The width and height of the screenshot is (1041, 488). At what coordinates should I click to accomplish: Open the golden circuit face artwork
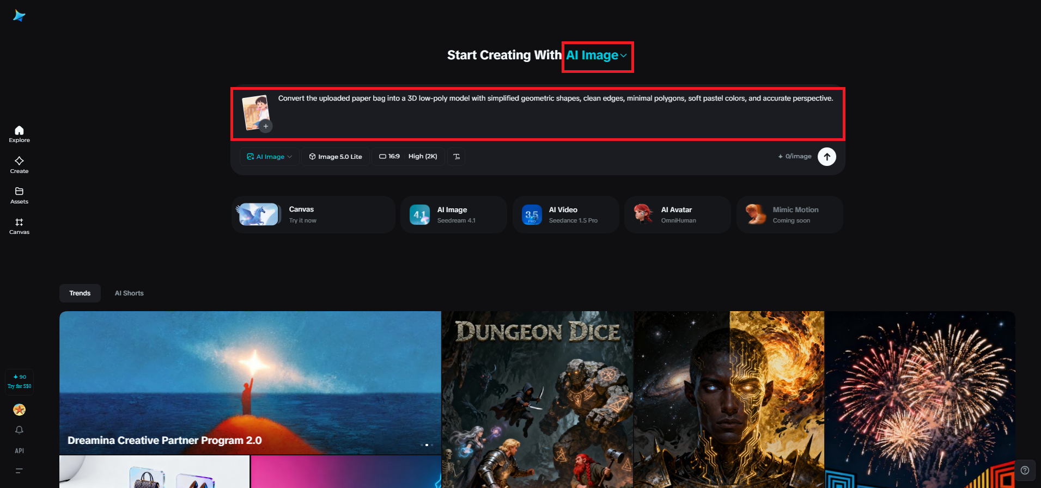pyautogui.click(x=729, y=399)
